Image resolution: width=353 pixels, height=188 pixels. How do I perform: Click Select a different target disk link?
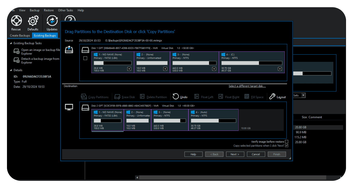point(247,86)
